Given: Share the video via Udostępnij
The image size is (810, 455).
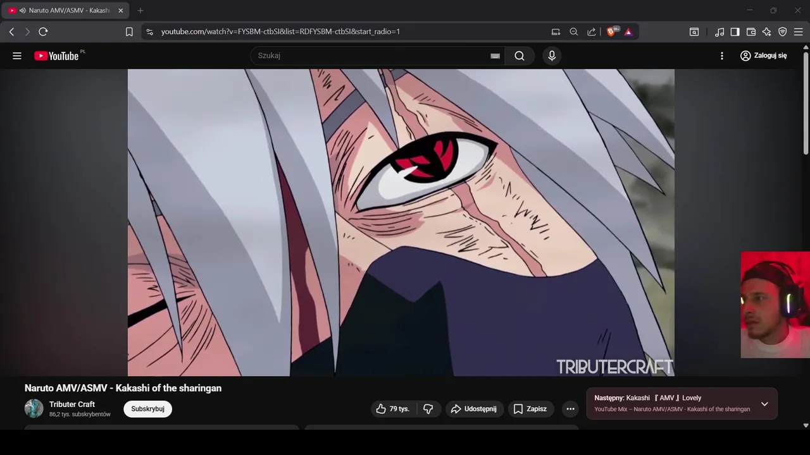Looking at the screenshot, I should coord(474,409).
